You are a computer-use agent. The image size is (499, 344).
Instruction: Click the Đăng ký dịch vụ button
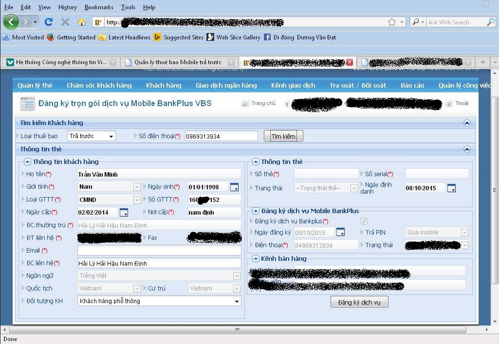point(359,302)
